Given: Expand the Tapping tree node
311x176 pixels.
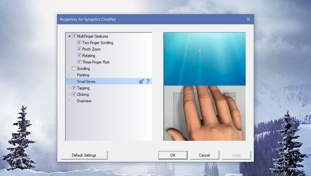Looking at the screenshot, I should (x=69, y=88).
